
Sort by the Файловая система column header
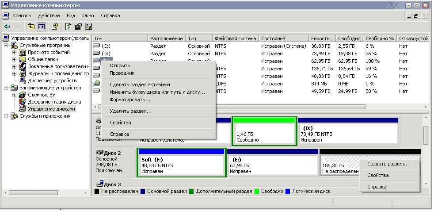236,38
